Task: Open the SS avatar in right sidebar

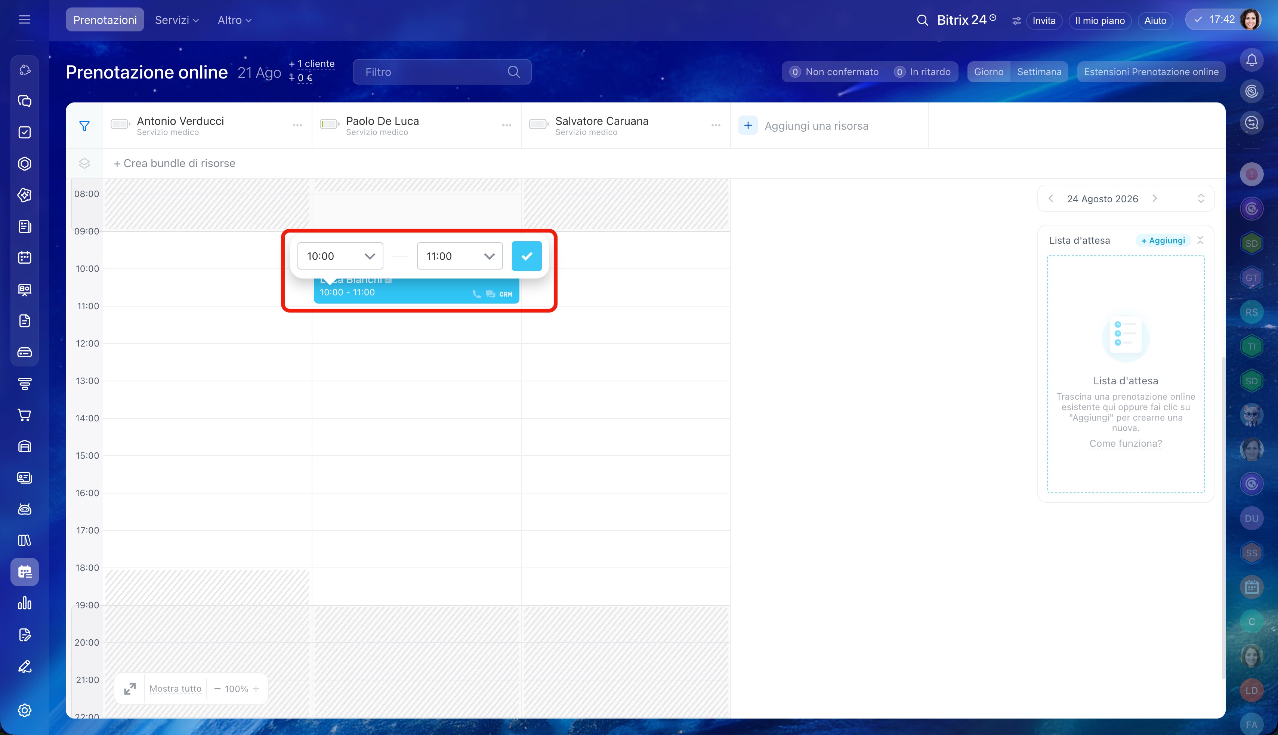Action: point(1251,553)
